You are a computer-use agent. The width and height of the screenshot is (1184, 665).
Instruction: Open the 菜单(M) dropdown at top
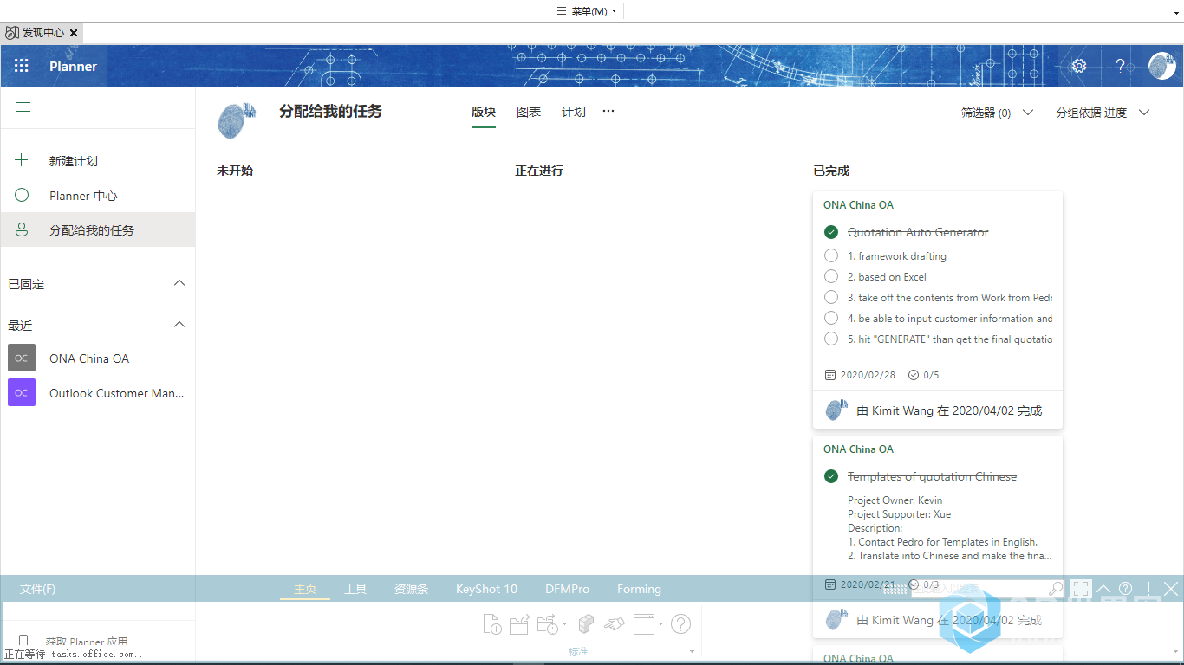[x=587, y=11]
